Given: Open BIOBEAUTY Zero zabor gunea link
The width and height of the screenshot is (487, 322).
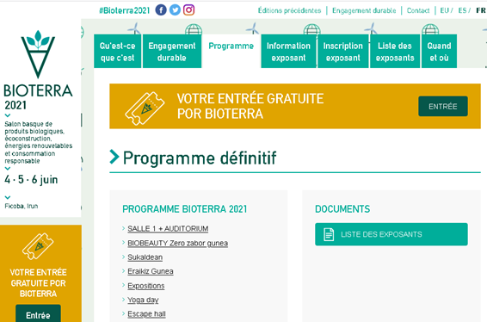Looking at the screenshot, I should point(177,243).
